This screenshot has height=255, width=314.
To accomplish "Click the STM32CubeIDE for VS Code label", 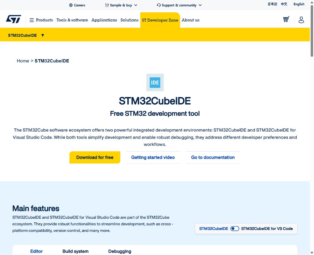I will click(267, 229).
